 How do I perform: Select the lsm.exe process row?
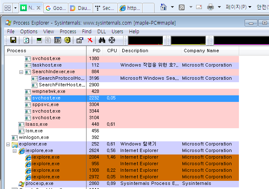pyautogui.click(x=122, y=131)
